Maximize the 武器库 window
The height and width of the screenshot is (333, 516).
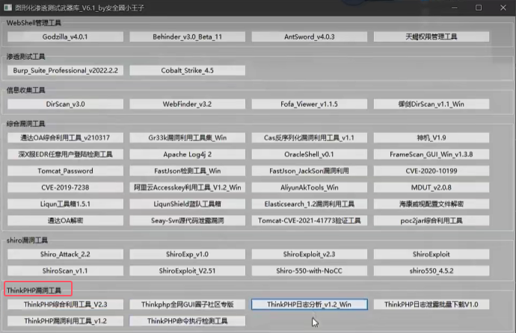(x=479, y=7)
